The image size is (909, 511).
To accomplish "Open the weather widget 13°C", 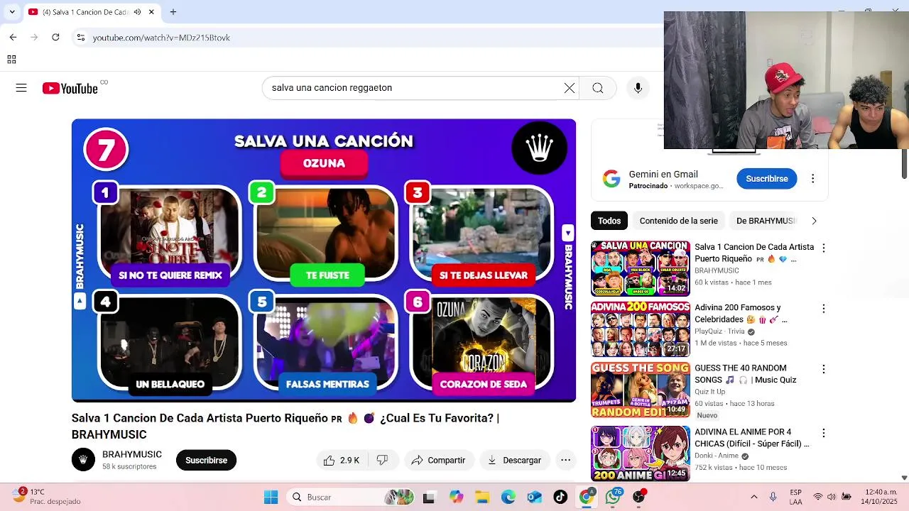I will [x=47, y=497].
